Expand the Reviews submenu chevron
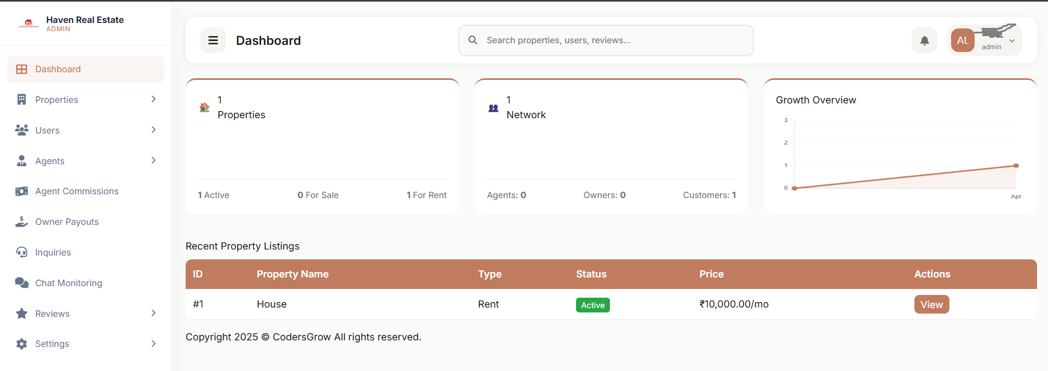 coord(153,313)
